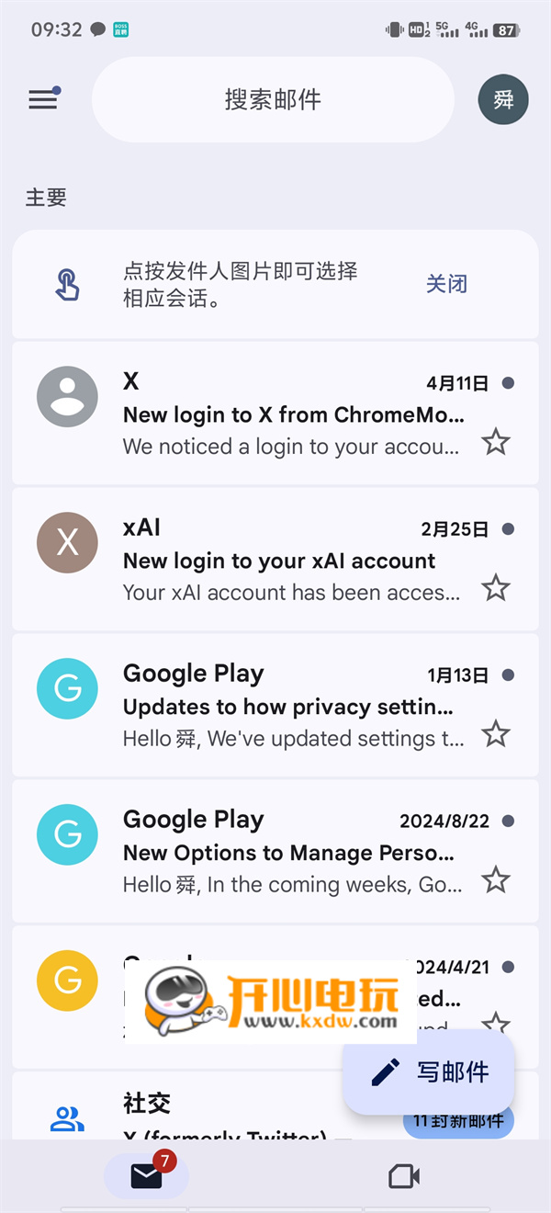Screen dimensions: 551x1213
Task: Tap the touch-gesture tip icon
Action: tap(67, 284)
